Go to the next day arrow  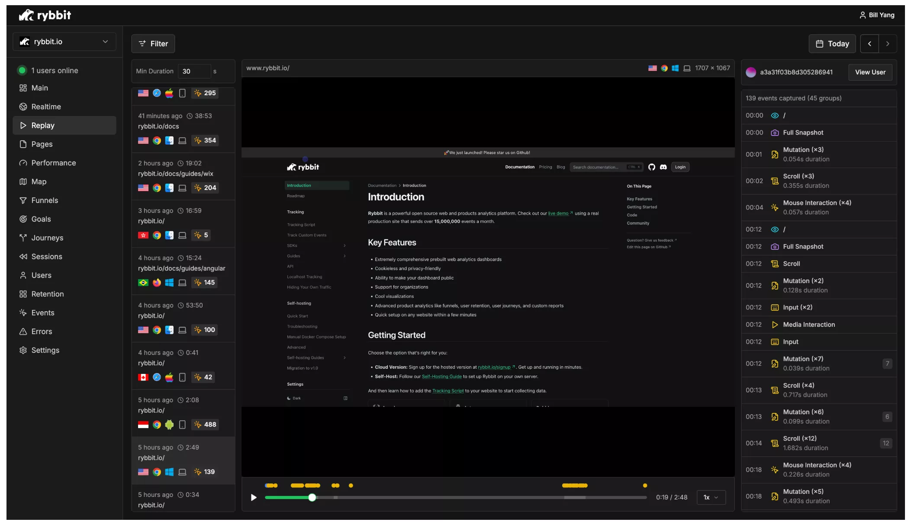(888, 44)
